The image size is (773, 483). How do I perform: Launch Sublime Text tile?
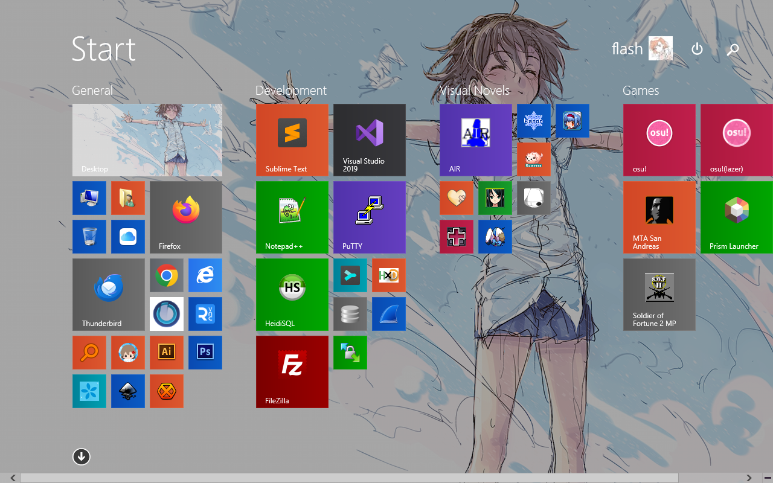coord(292,140)
